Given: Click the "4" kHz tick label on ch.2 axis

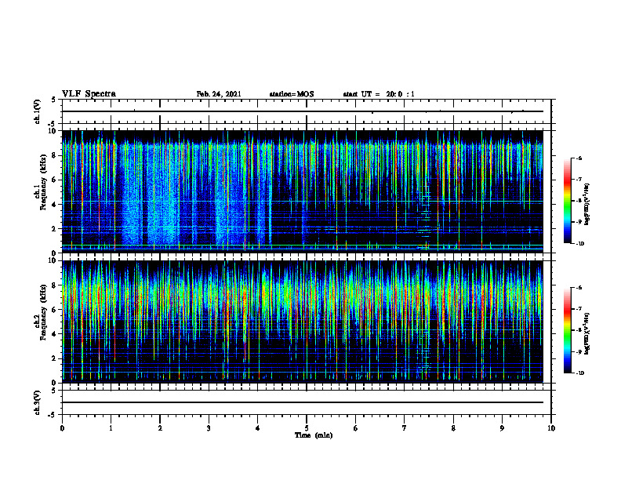Looking at the screenshot, I should click(55, 334).
